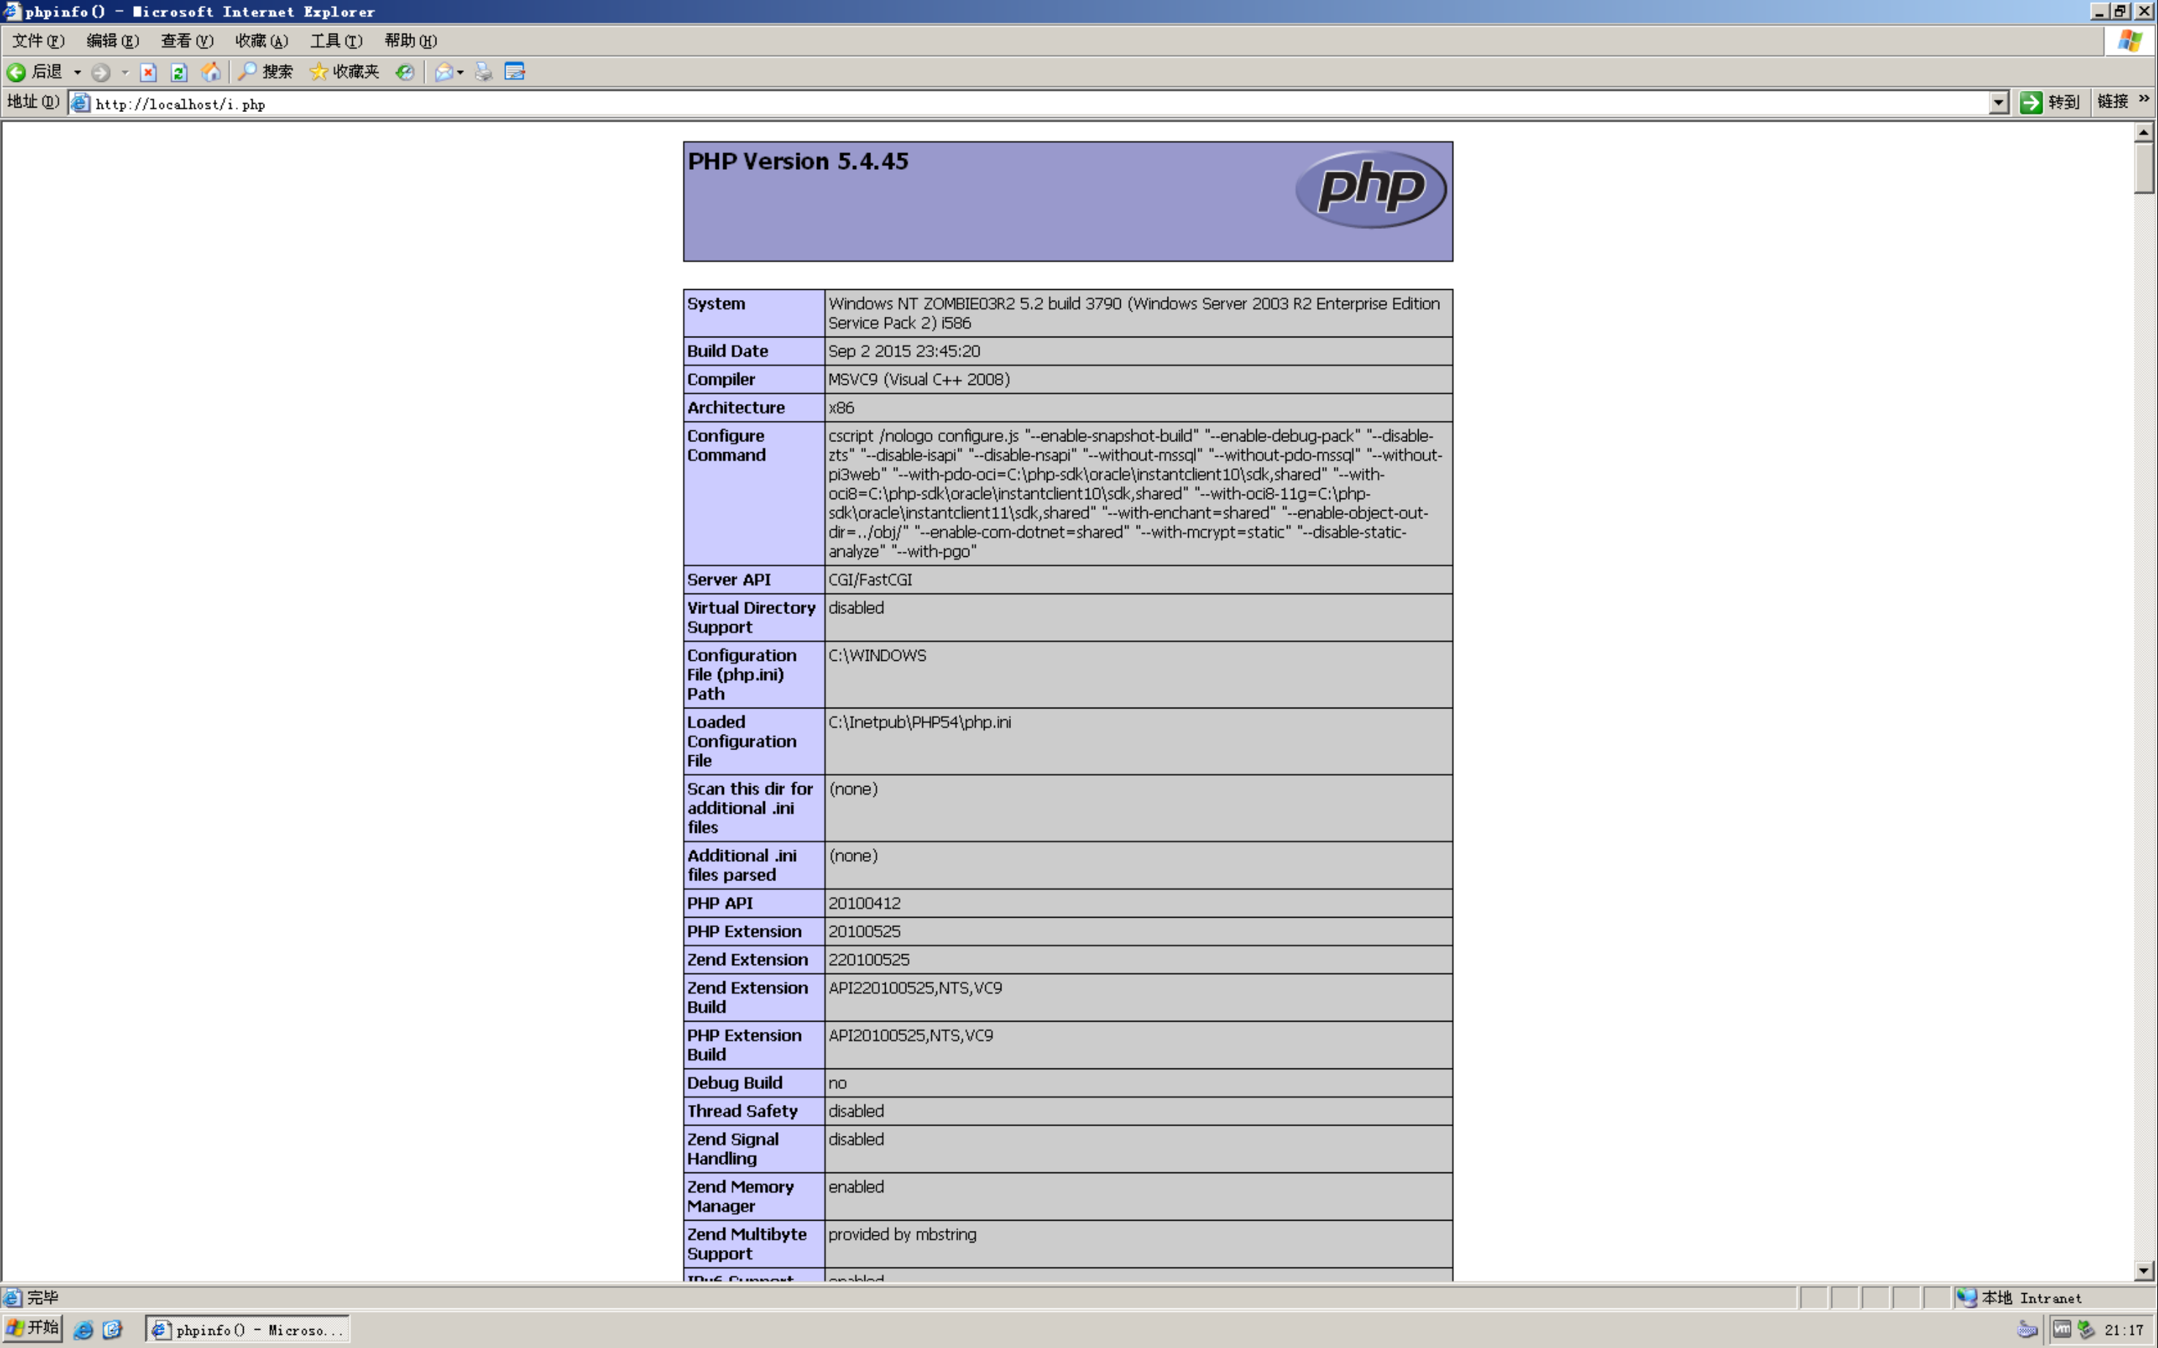Go to the Home page icon
This screenshot has height=1348, width=2158.
pos(212,72)
